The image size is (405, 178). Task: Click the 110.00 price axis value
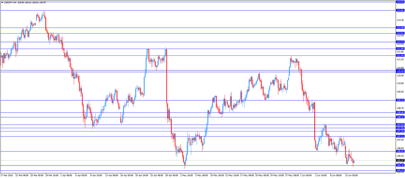[400, 84]
